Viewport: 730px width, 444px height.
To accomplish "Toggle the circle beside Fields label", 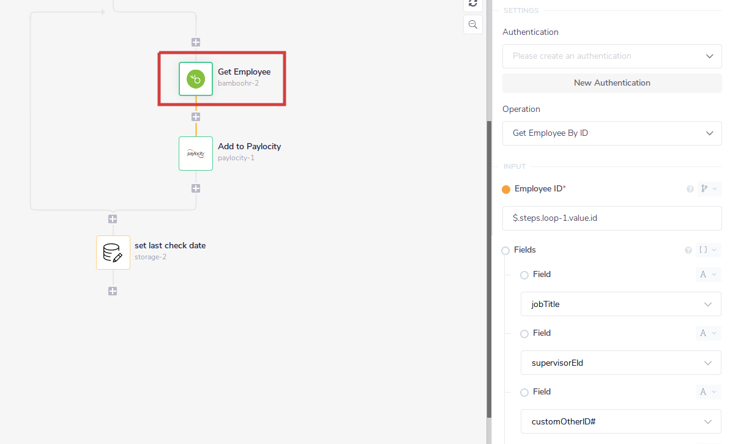I will 505,251.
